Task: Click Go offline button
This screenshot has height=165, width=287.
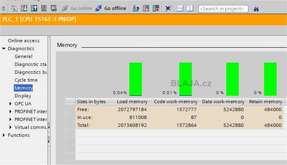Action: click(111, 8)
